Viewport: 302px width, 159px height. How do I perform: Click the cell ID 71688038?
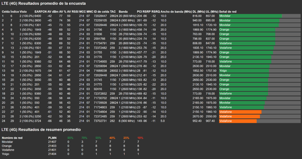pos(100,71)
